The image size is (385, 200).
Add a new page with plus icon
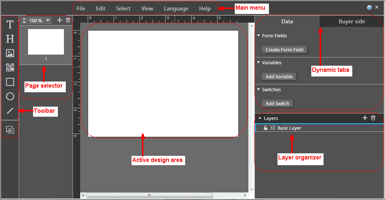[60, 20]
